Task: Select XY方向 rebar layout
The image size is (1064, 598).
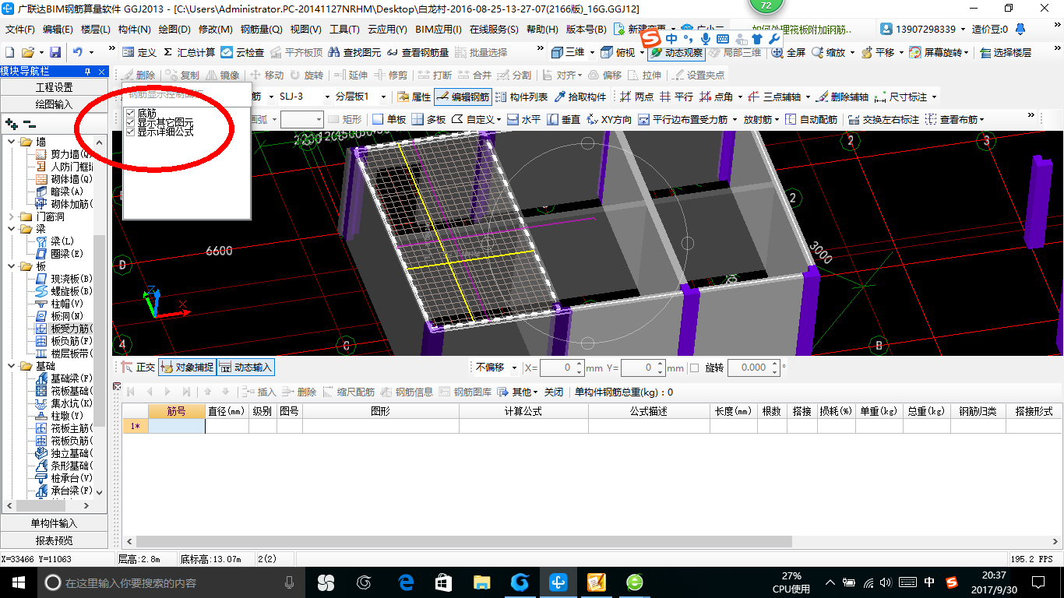Action: click(608, 119)
